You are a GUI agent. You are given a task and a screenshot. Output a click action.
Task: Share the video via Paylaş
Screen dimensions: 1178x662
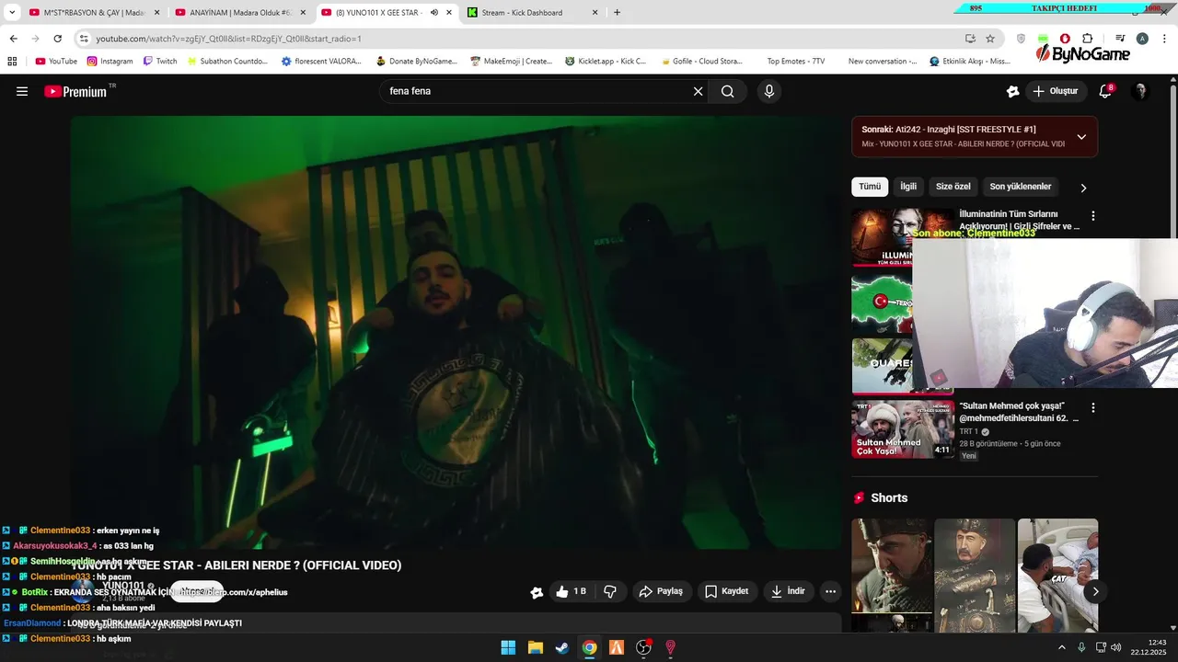pyautogui.click(x=661, y=591)
